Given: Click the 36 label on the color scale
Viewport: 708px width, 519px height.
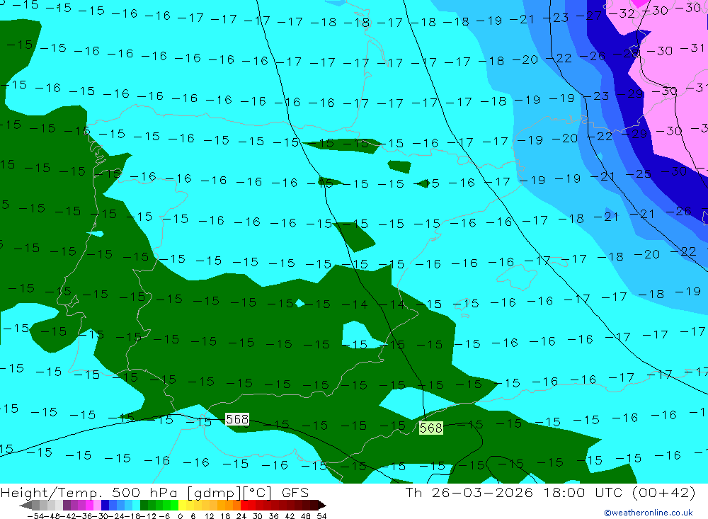Looking at the screenshot, I should [x=273, y=516].
